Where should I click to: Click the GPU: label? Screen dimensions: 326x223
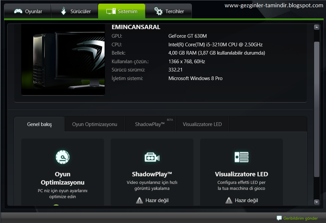click(x=117, y=36)
